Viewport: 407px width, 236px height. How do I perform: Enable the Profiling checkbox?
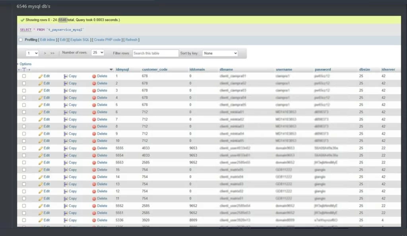click(21, 40)
